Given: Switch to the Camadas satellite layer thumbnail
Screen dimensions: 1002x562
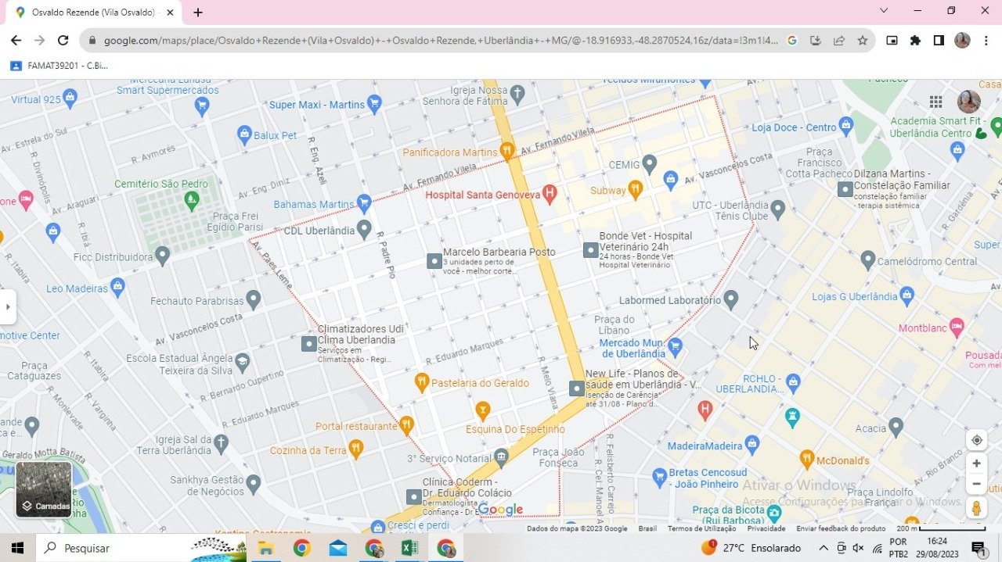Looking at the screenshot, I should pos(44,490).
